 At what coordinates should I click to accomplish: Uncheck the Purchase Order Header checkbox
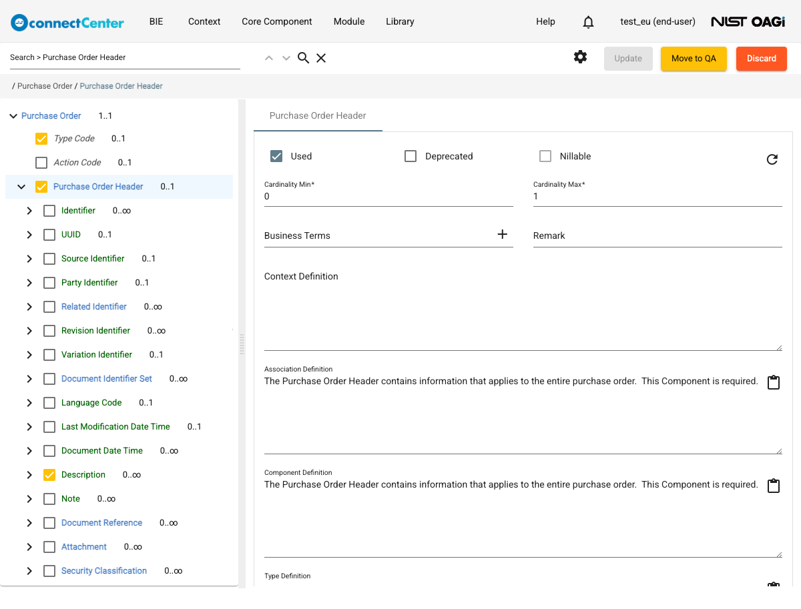point(41,187)
